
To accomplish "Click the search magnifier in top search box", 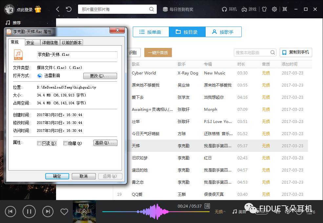I will [151, 9].
